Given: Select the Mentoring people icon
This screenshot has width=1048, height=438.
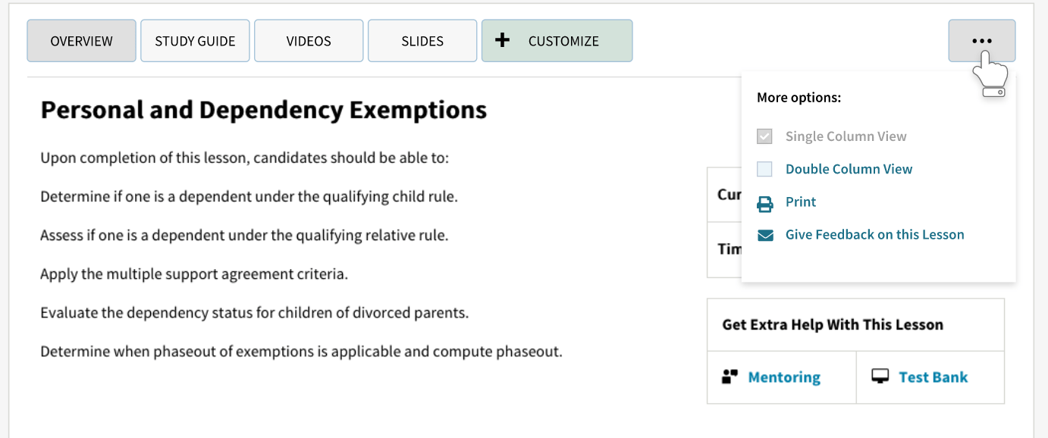Looking at the screenshot, I should pyautogui.click(x=730, y=377).
